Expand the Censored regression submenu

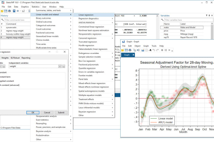point(94,38)
